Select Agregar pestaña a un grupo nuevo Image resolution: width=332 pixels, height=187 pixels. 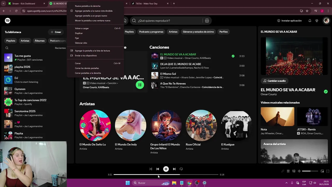coord(95,16)
